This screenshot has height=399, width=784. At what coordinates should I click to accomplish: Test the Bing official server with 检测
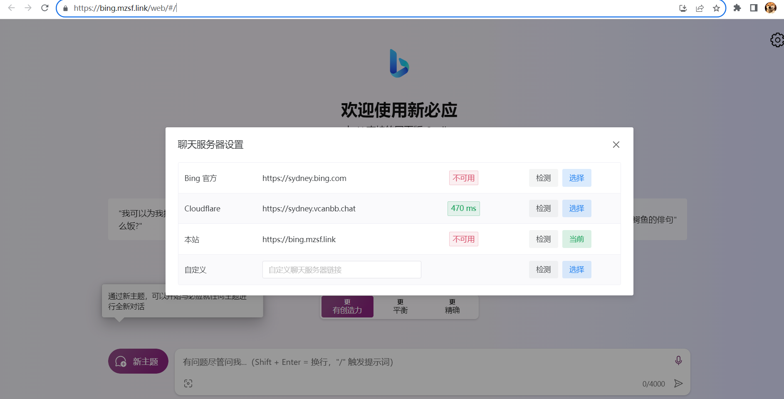pos(543,178)
